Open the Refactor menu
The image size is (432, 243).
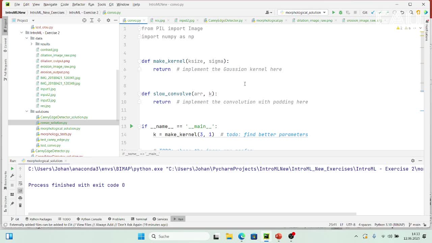[x=78, y=4]
